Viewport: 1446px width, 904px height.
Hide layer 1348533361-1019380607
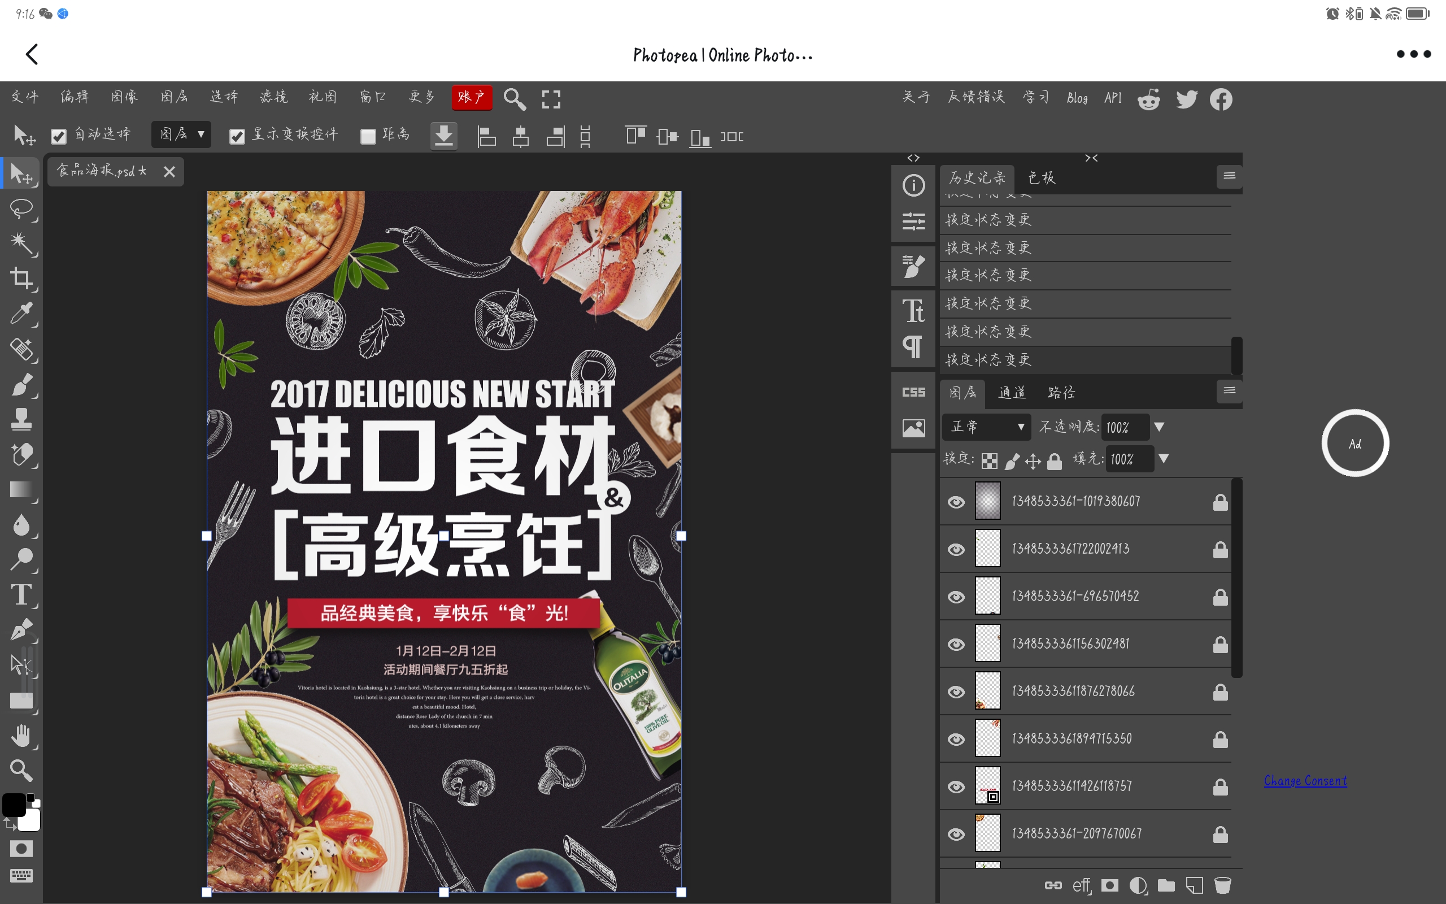tap(956, 502)
